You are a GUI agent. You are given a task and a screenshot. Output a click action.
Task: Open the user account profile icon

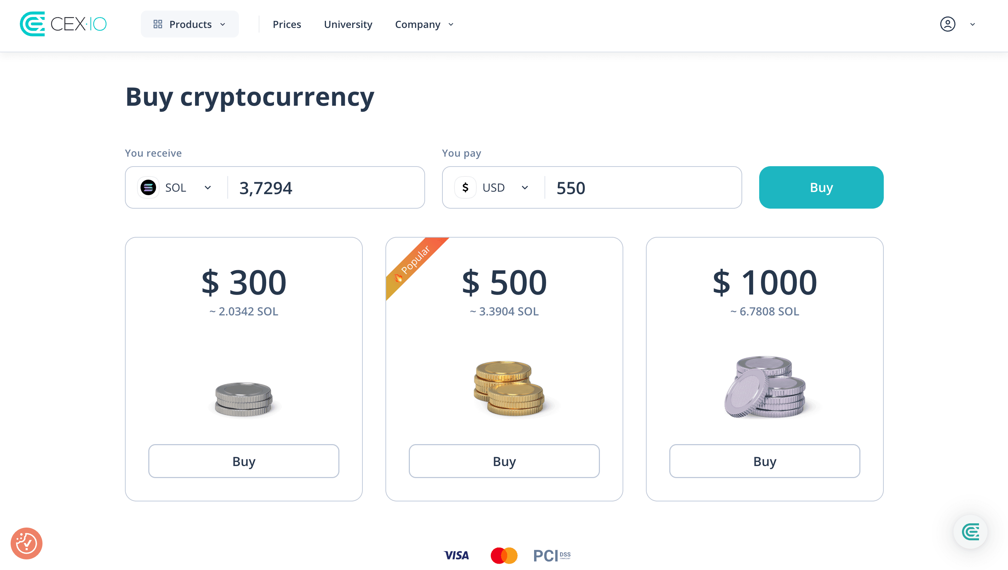coord(947,24)
